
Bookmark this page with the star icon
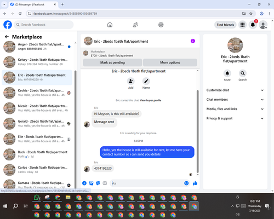click(x=251, y=14)
